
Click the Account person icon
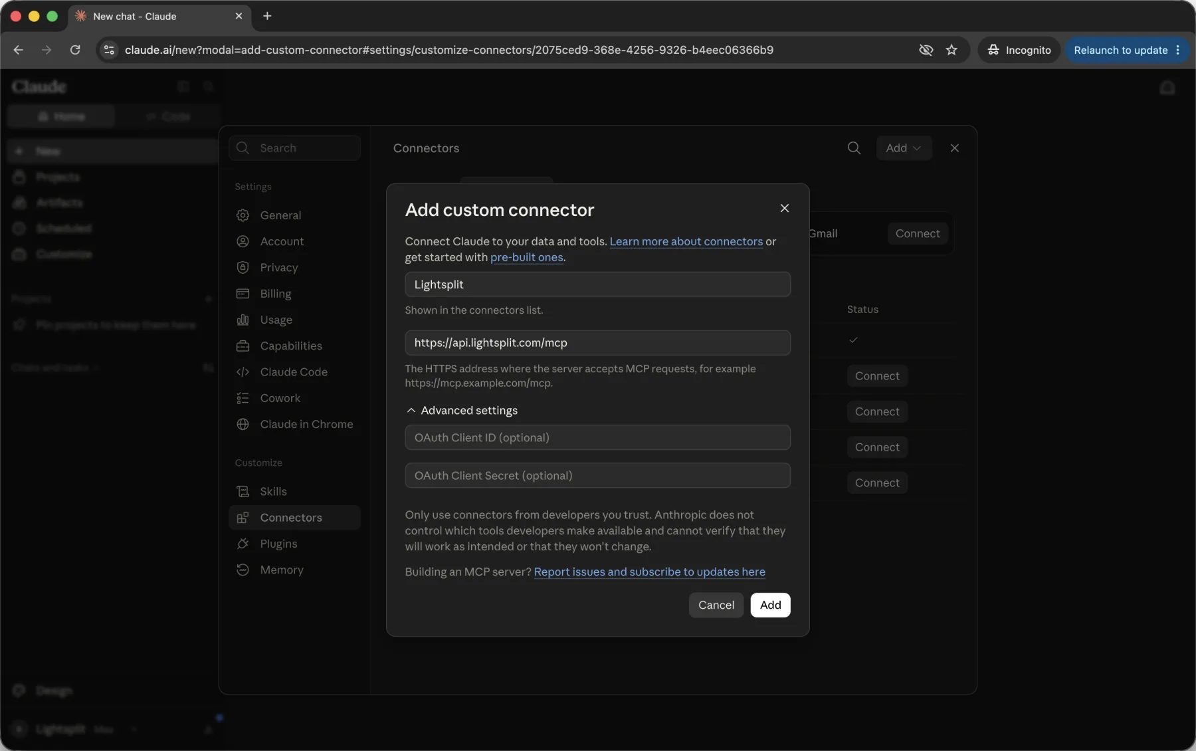(x=243, y=241)
